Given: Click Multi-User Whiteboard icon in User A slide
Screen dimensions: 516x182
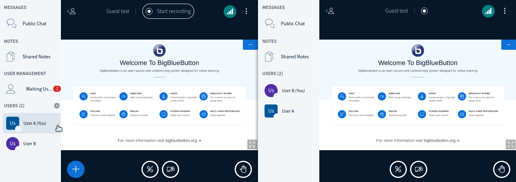Looking at the screenshot, I should (203, 114).
